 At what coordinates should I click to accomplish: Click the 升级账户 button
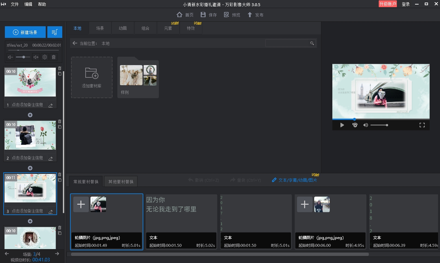tap(388, 4)
